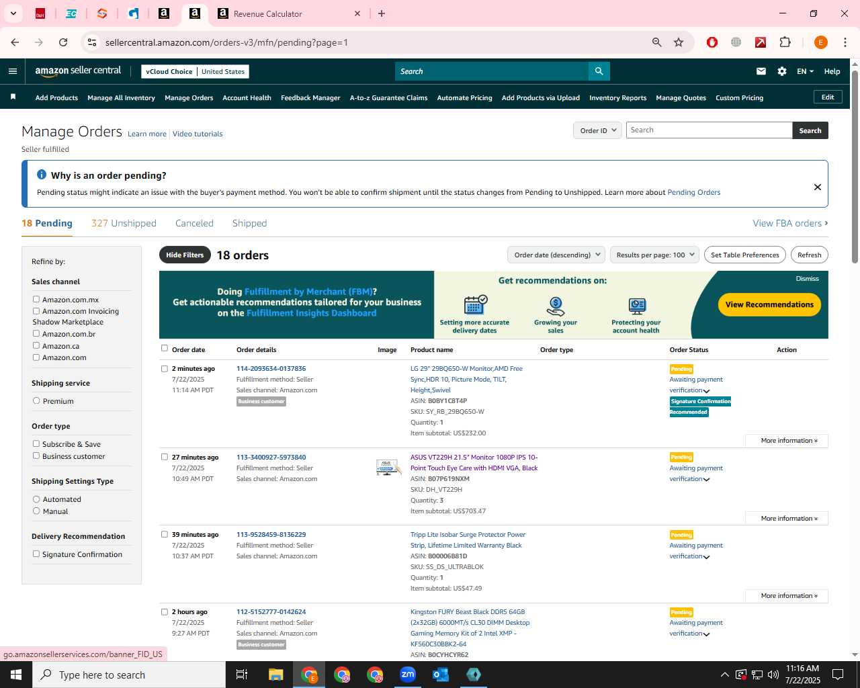Click in the order search input field
Viewport: 860px width, 688px height.
(709, 130)
